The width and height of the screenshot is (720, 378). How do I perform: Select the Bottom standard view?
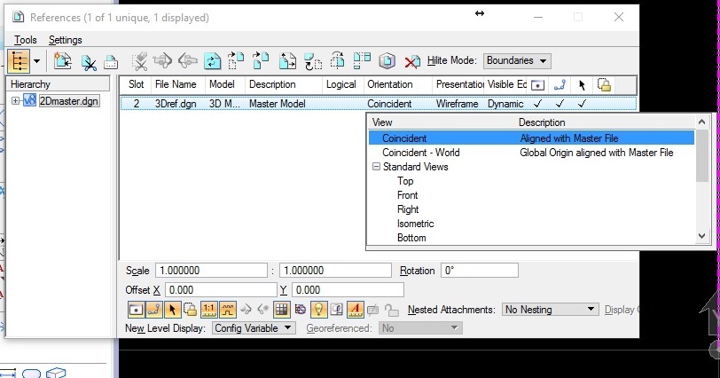coord(411,238)
